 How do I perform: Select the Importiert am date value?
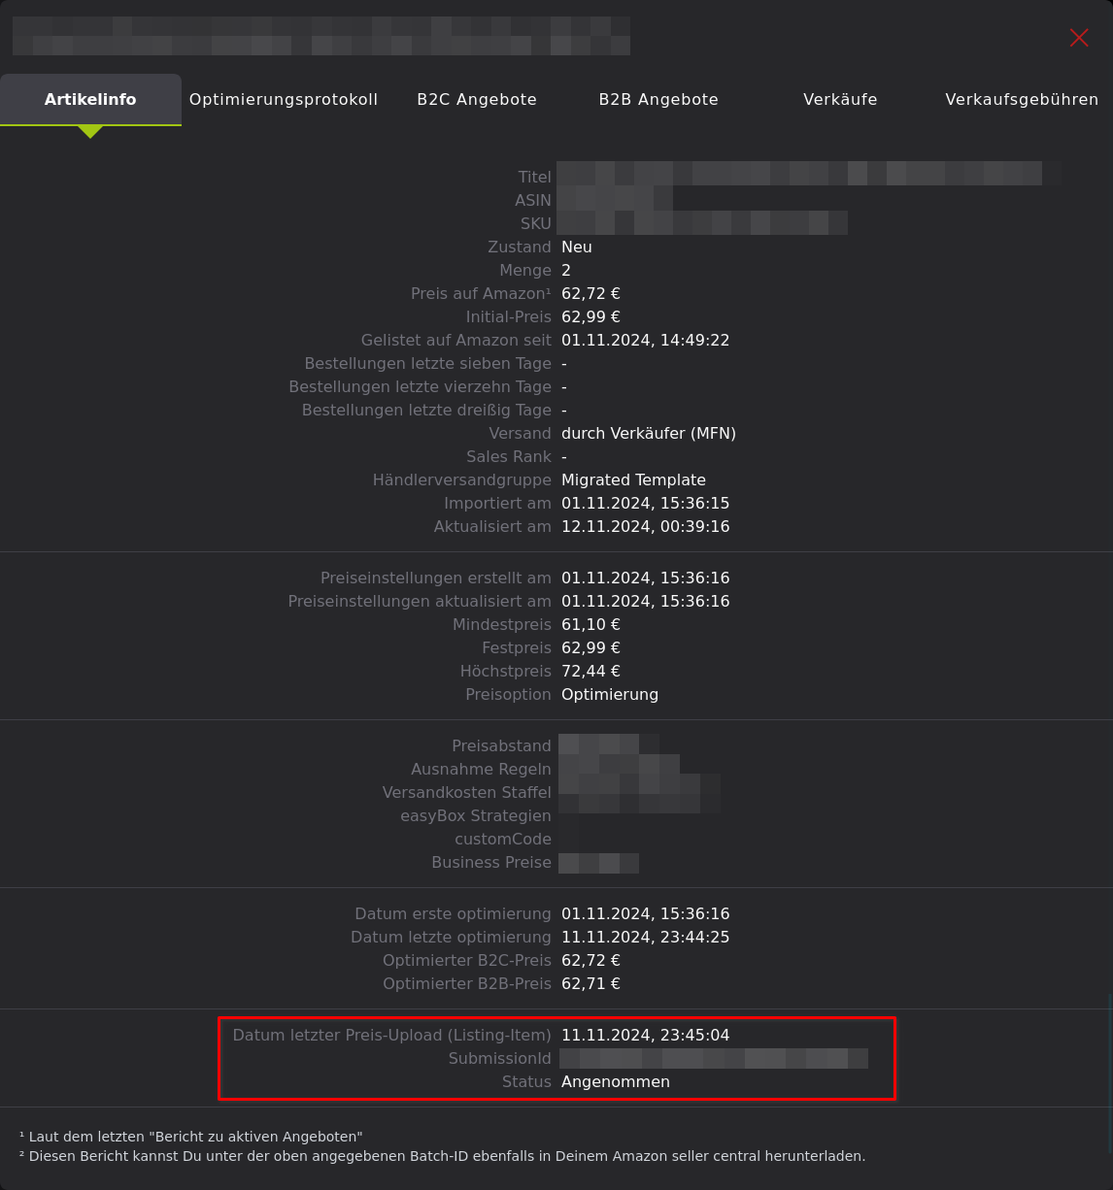coord(645,503)
